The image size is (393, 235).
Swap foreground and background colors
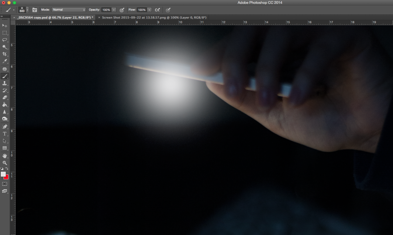coord(7,169)
